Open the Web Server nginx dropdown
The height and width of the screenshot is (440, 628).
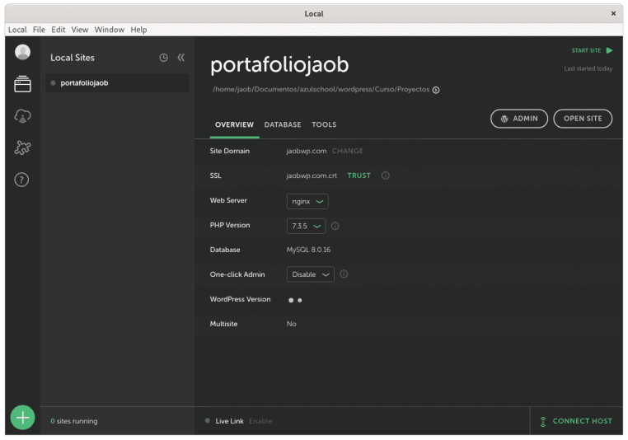[307, 201]
